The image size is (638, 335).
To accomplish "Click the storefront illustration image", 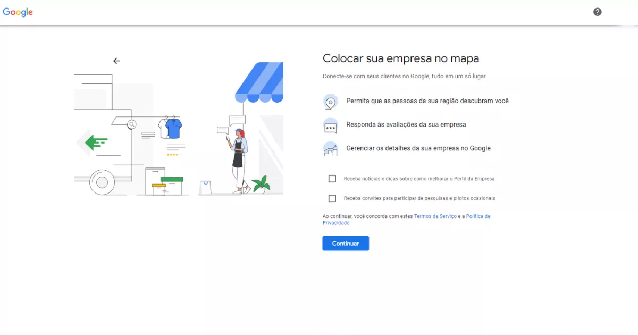I will pyautogui.click(x=179, y=129).
